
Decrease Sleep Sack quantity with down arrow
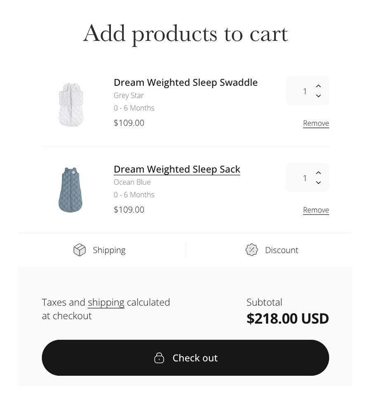point(318,183)
